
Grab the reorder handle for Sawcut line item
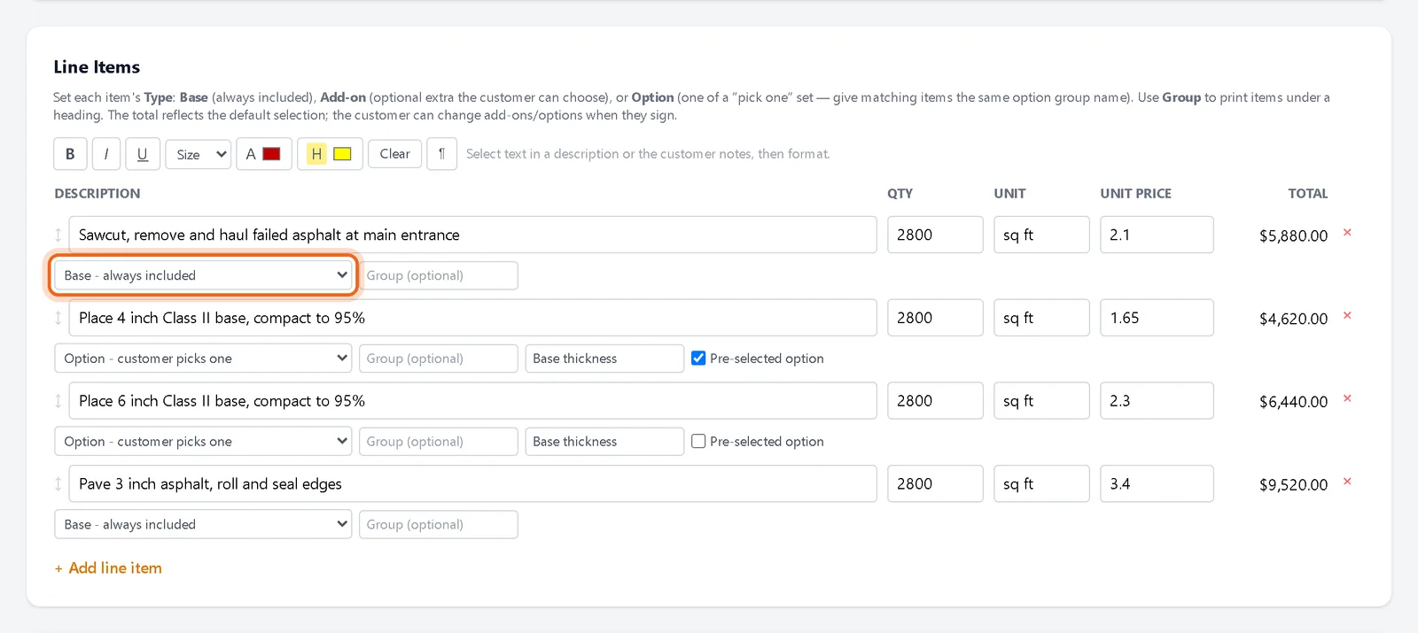(x=58, y=235)
